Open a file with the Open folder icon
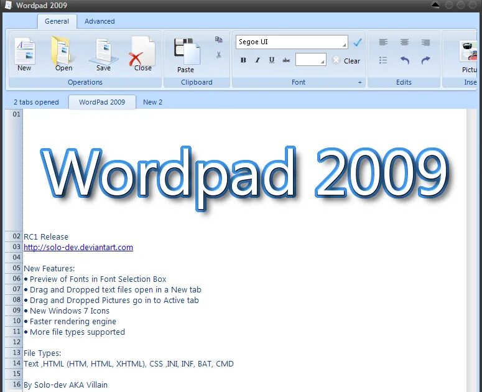Viewport: 482px width, 392px height. click(63, 54)
